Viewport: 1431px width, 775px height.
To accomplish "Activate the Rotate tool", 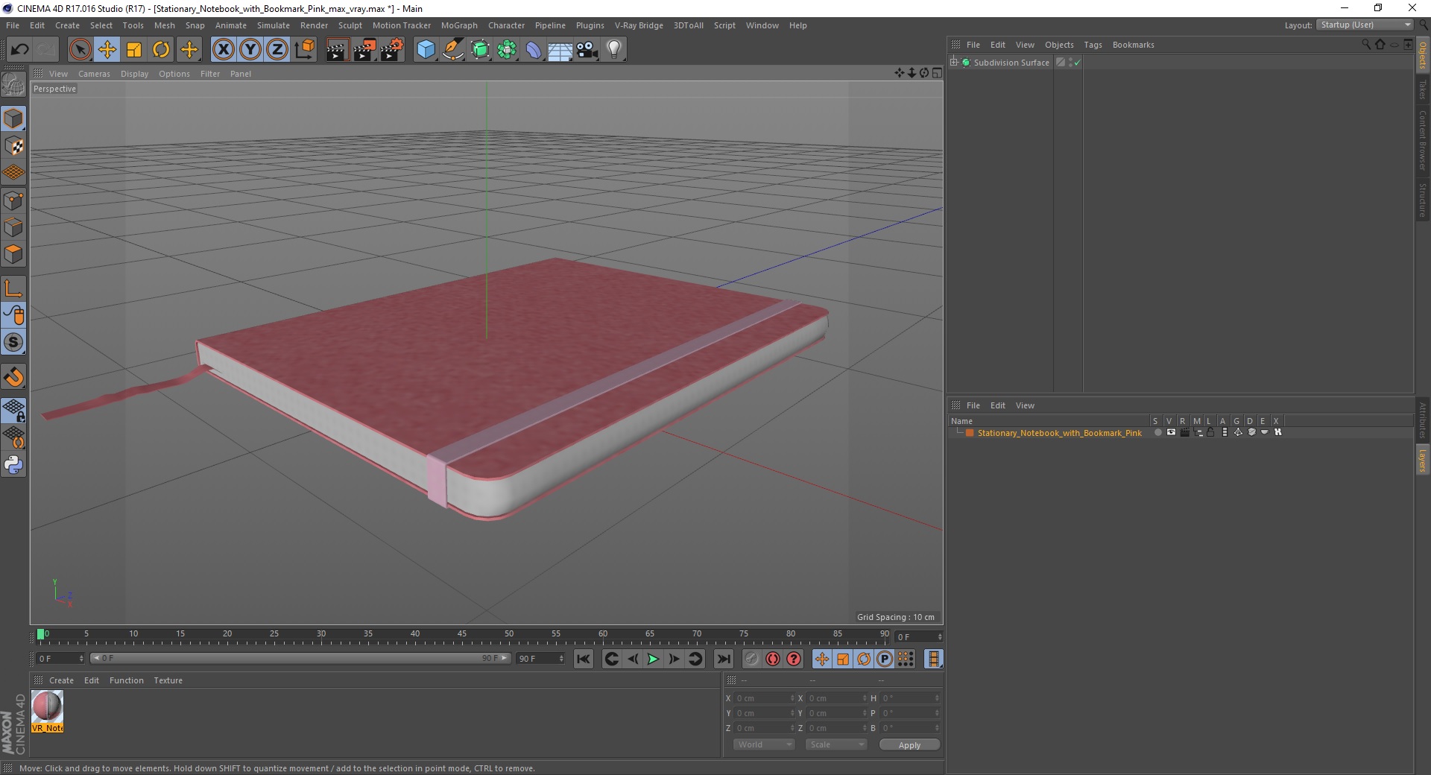I will pyautogui.click(x=161, y=50).
